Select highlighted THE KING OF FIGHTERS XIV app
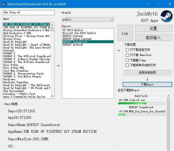 (x=27, y=24)
